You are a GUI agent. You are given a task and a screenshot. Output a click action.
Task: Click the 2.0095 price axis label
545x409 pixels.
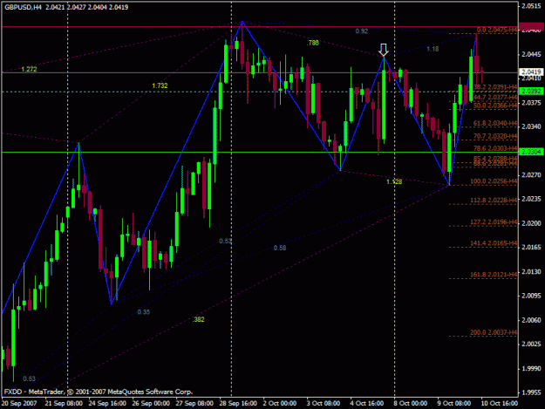click(x=531, y=296)
